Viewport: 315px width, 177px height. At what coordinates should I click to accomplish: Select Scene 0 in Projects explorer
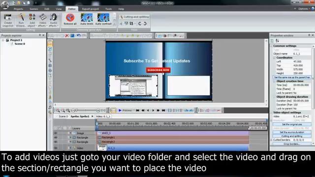[x=20, y=44]
